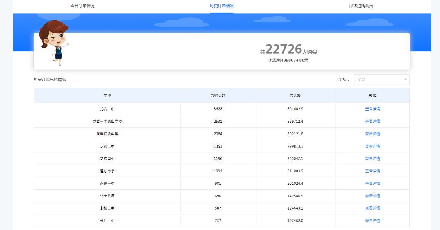The image size is (440, 230).
Task: Open the 龙岩高中 details link
Action: point(372,158)
